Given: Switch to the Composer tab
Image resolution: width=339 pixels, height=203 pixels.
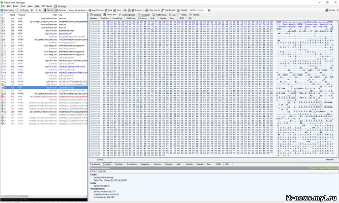Looking at the screenshot, I should tap(144, 15).
